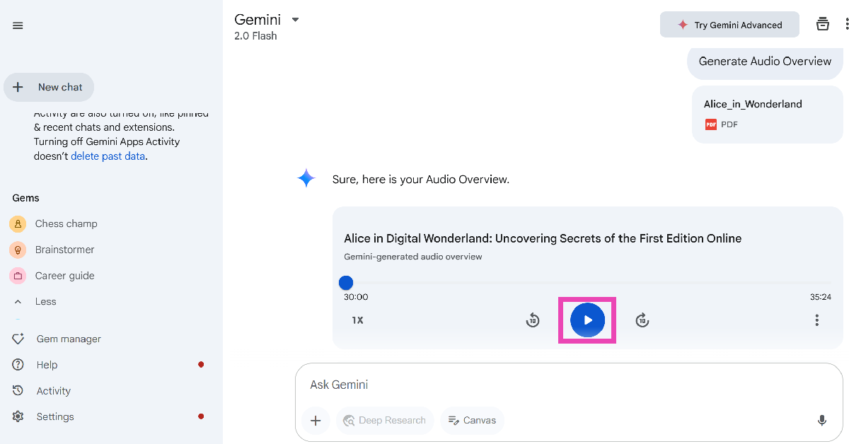This screenshot has height=444, width=849.
Task: Expand the Gemini model dropdown
Action: 295,20
